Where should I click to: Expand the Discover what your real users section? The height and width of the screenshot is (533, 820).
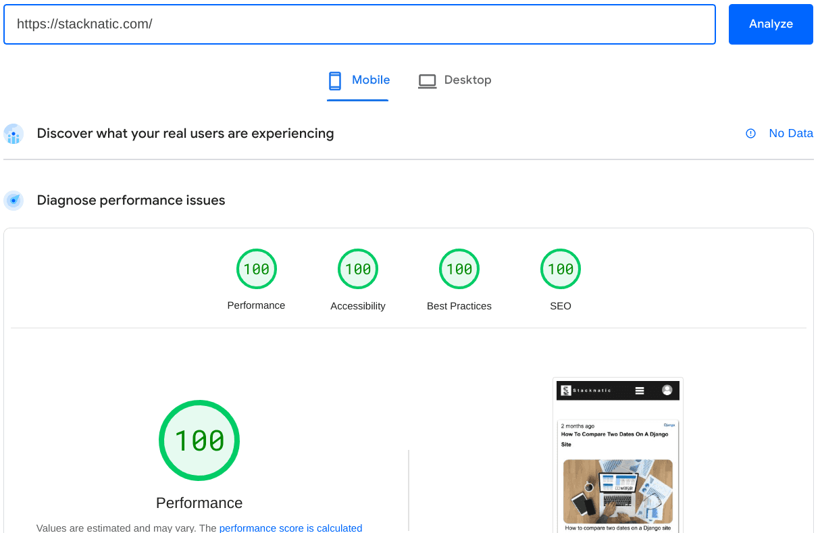185,133
